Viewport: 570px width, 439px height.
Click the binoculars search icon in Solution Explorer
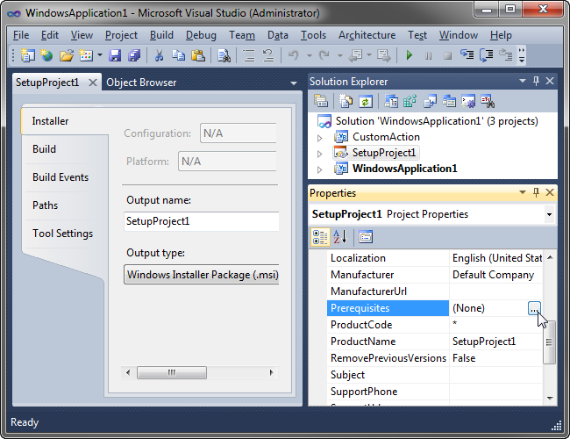[x=487, y=101]
